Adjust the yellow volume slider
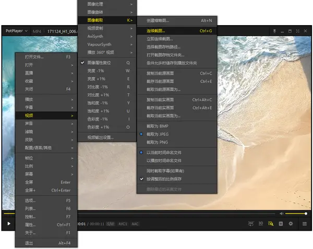 [296, 214]
